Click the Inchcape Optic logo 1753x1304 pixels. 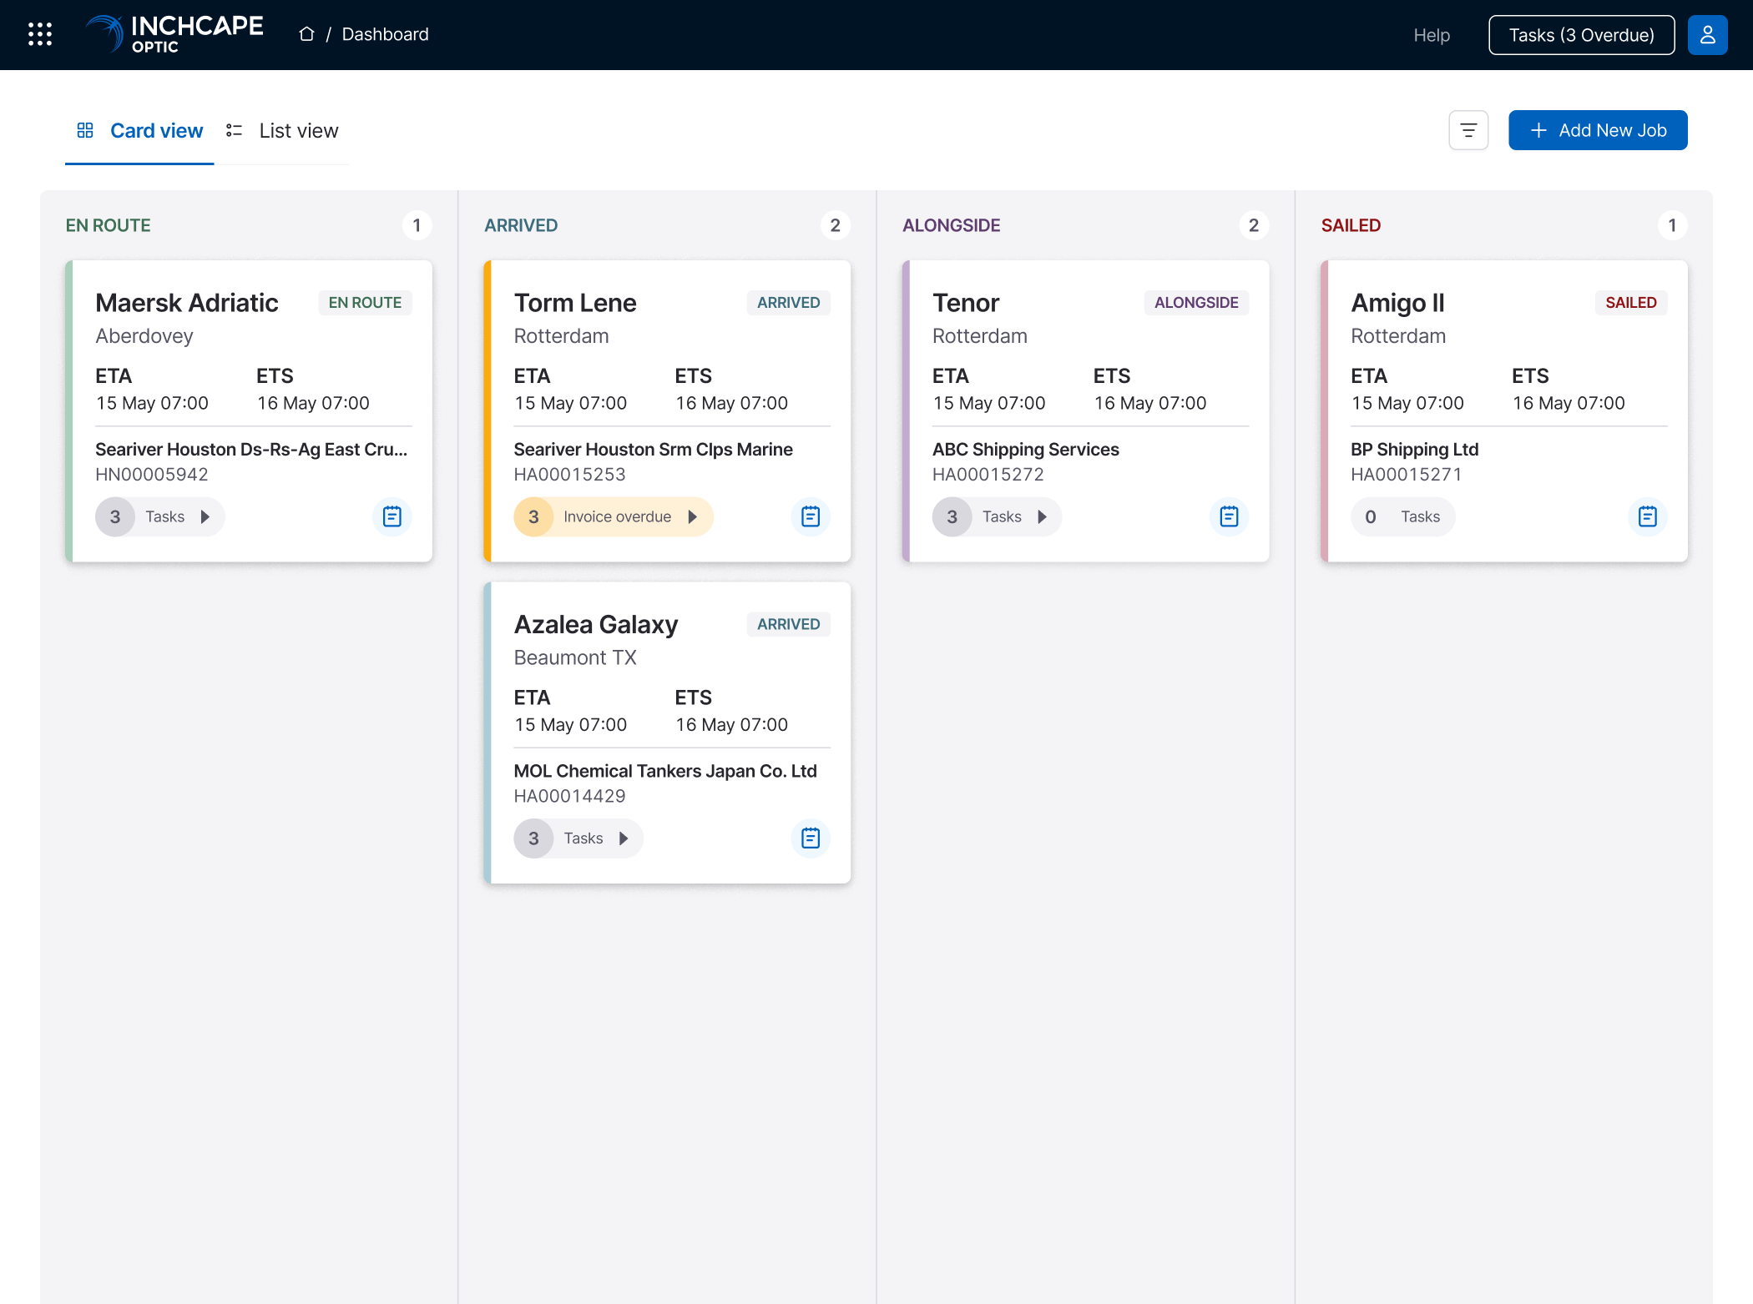point(174,34)
